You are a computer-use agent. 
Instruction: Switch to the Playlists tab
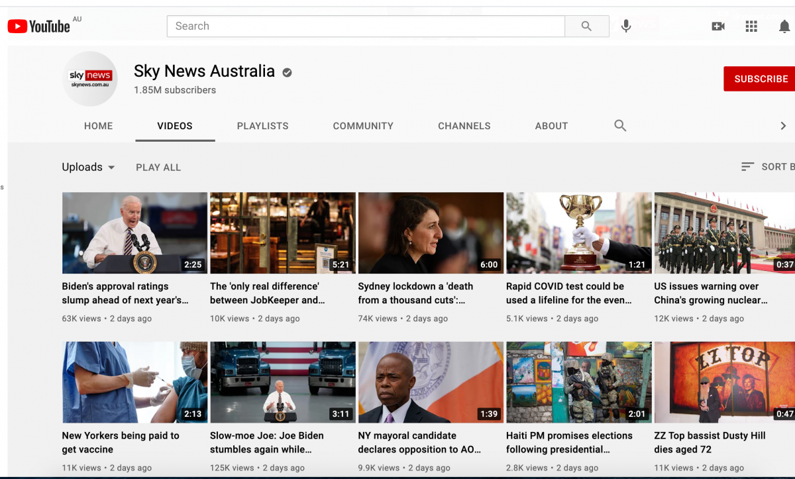coord(262,126)
